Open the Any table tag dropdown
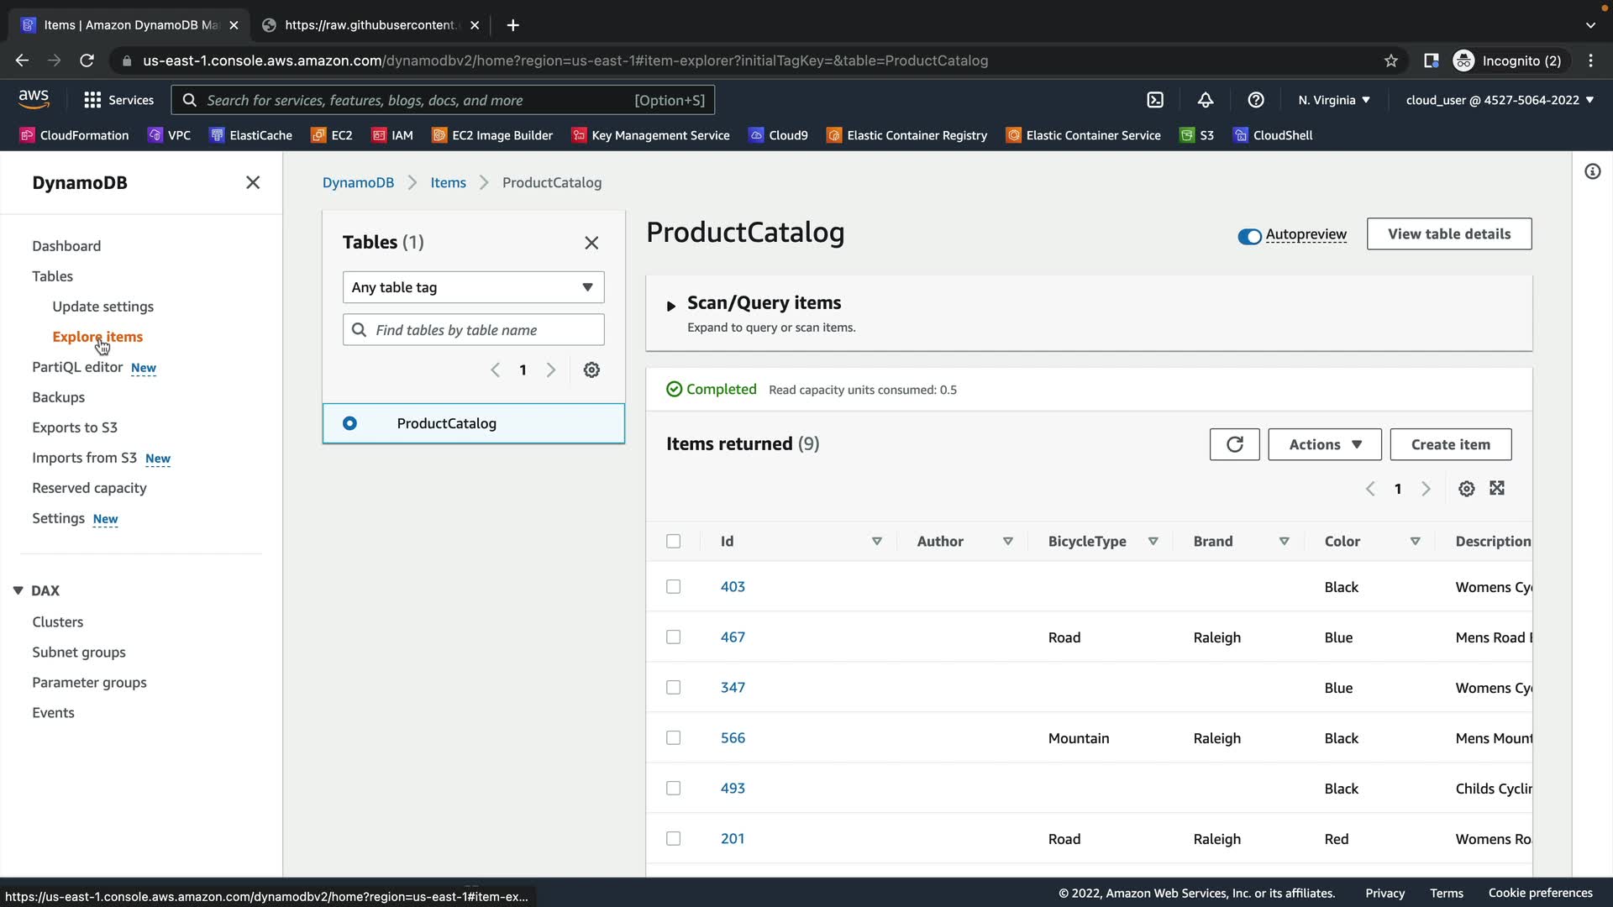This screenshot has height=907, width=1613. (x=473, y=287)
